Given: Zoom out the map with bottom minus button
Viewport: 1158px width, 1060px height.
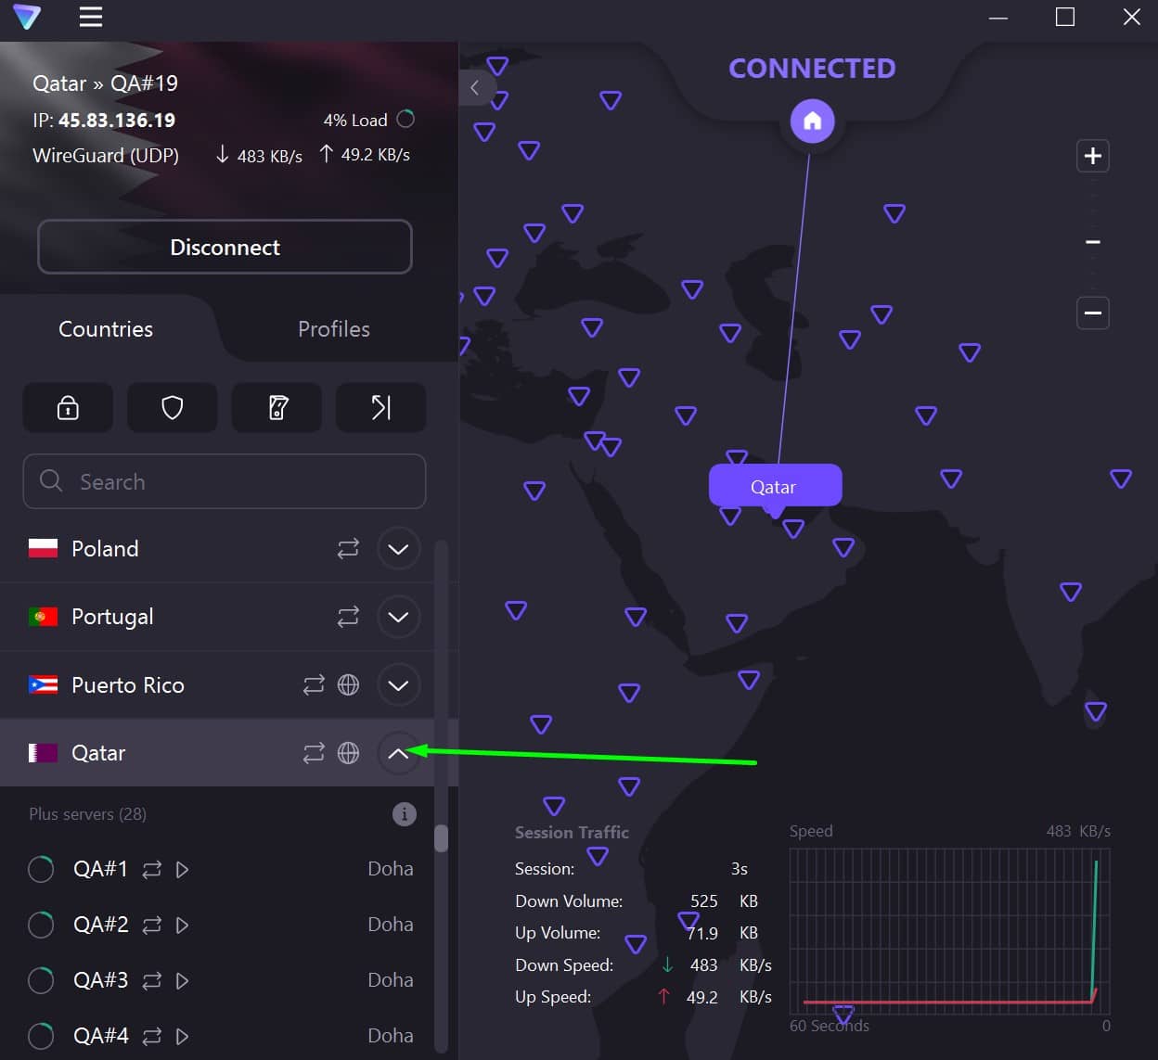Looking at the screenshot, I should (1093, 313).
